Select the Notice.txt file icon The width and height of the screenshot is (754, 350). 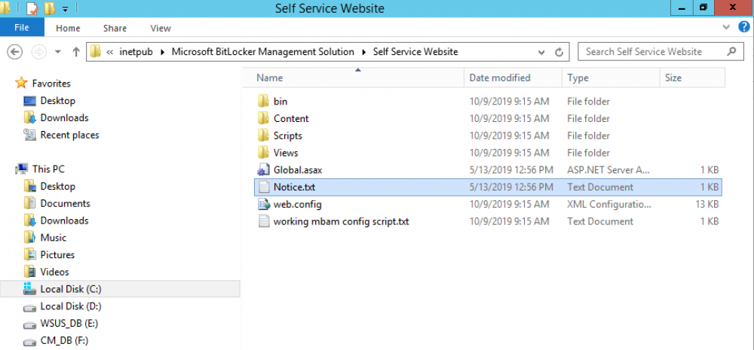263,187
